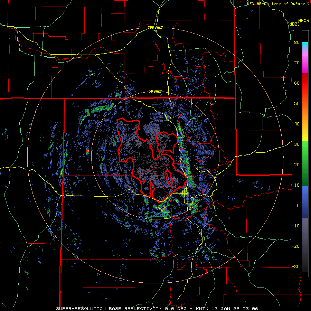Click the red band of the color legend
Viewport: 311px width, 311px height.
point(305,83)
